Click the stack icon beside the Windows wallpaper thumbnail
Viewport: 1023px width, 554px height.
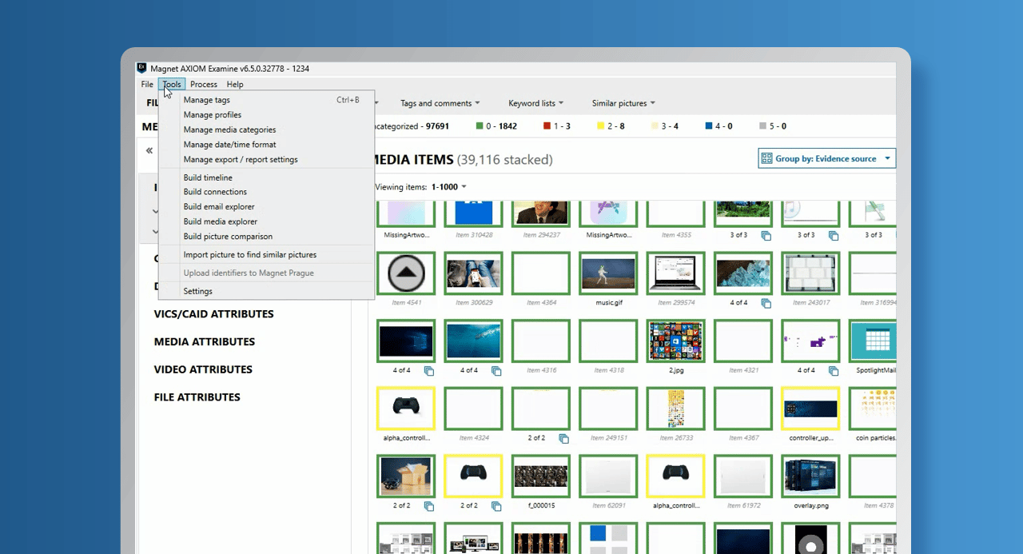(x=429, y=371)
